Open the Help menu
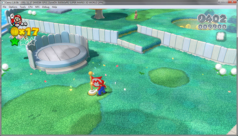238x136 pixels. (54, 7)
